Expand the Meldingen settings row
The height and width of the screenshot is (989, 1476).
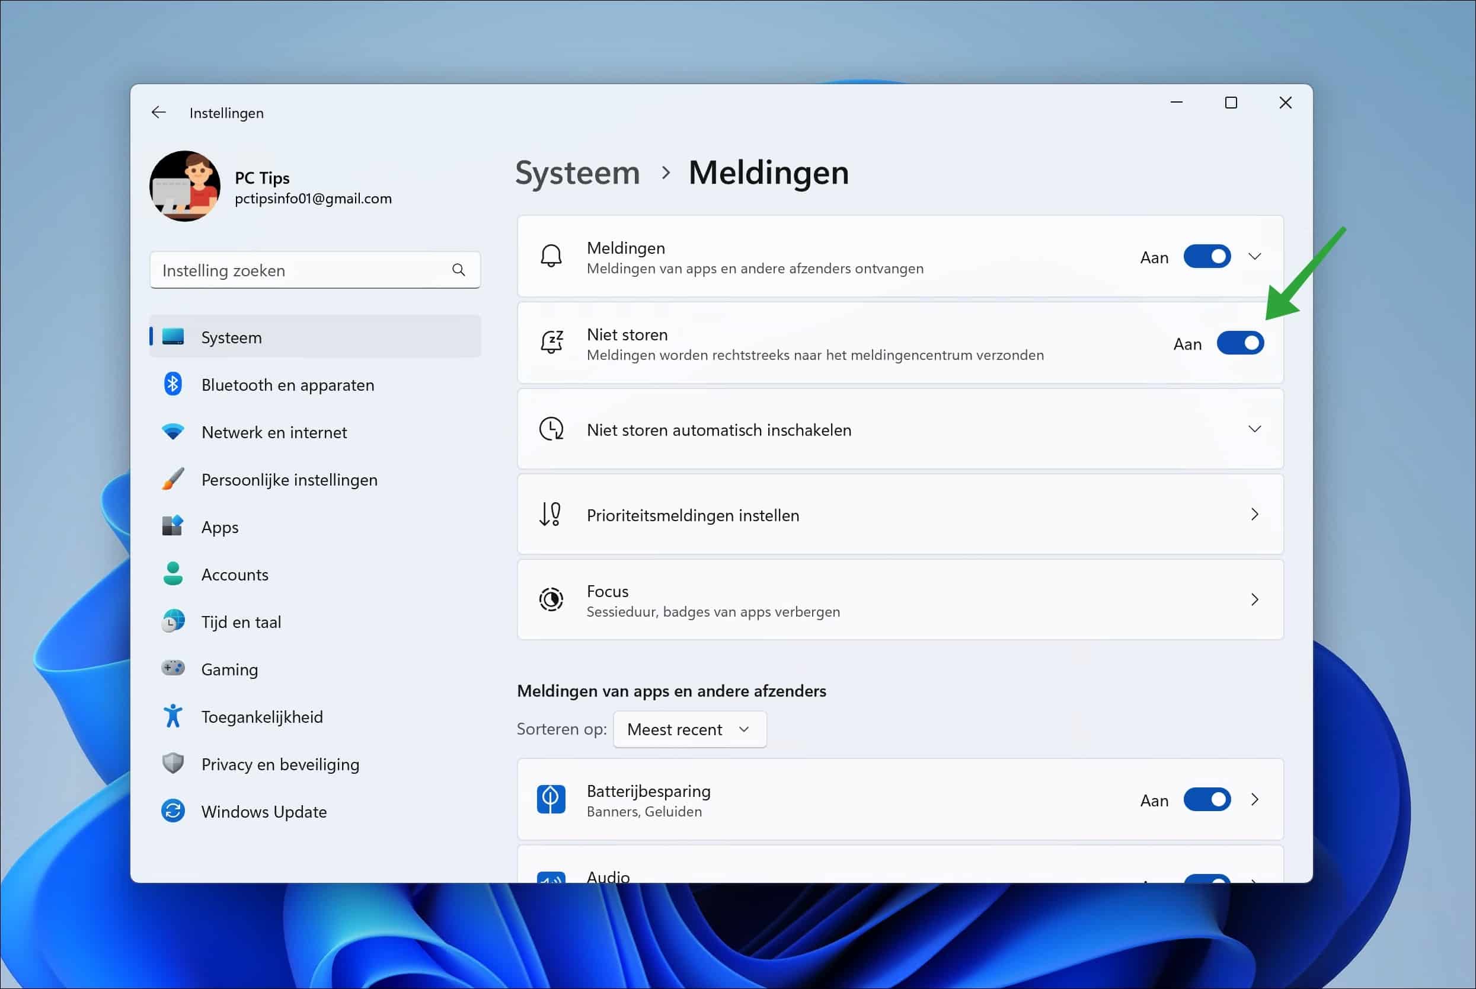(1255, 256)
